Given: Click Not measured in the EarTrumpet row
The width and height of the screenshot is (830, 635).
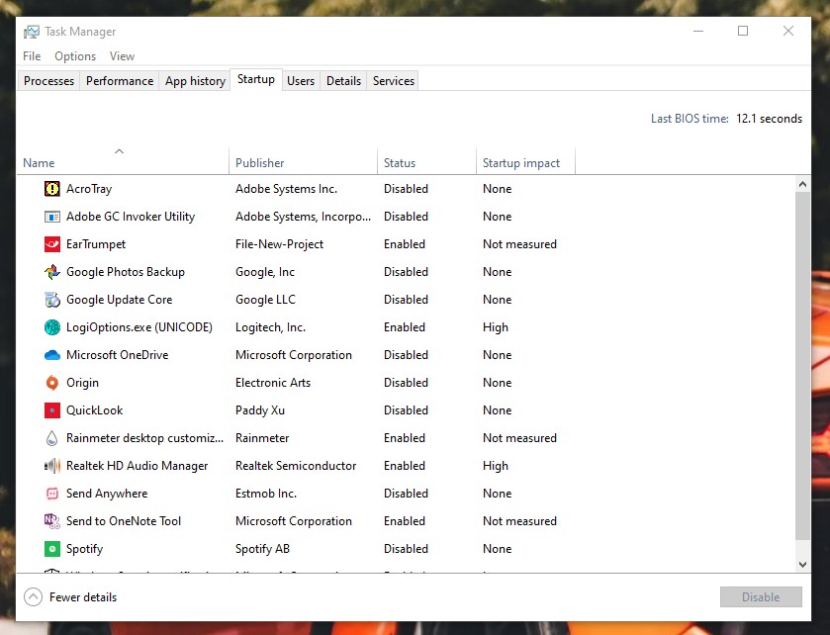Looking at the screenshot, I should coord(519,244).
